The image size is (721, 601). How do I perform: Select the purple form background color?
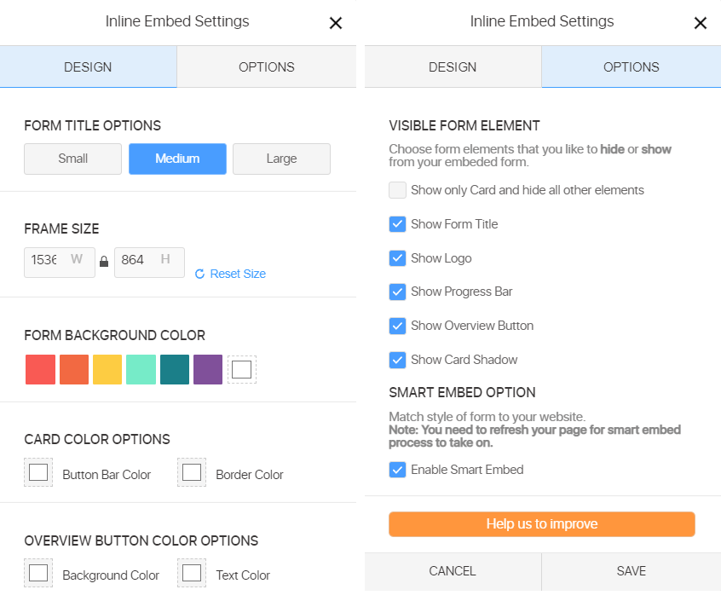pos(208,370)
